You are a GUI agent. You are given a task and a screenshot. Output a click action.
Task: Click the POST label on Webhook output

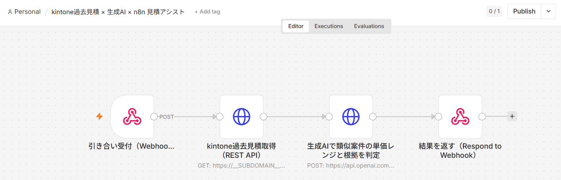pyautogui.click(x=167, y=117)
